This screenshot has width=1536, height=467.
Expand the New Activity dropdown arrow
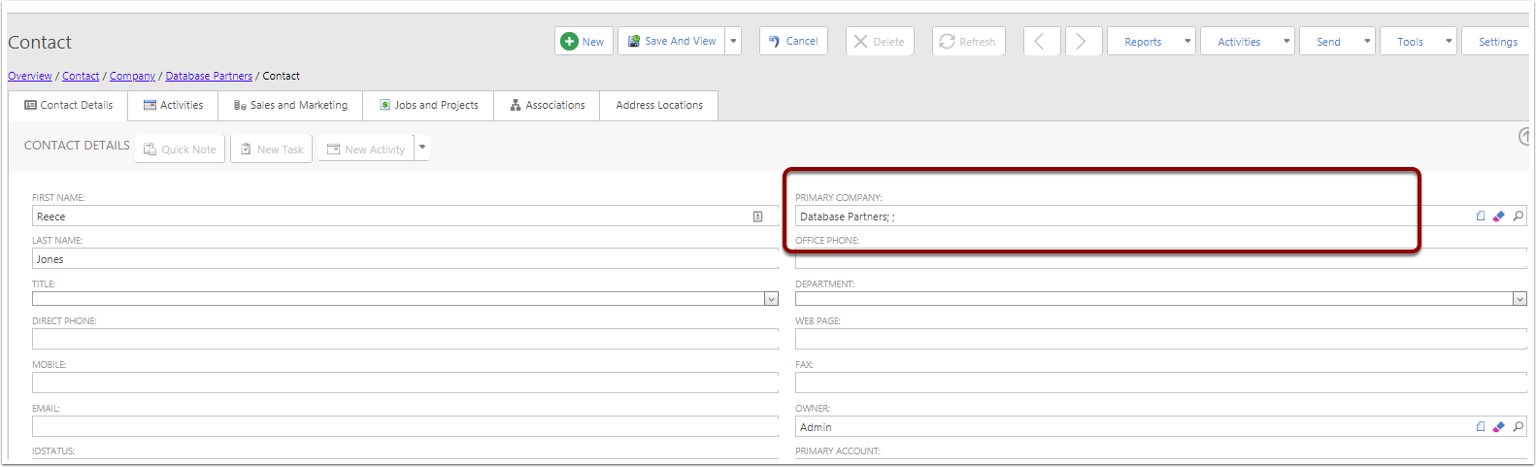coord(421,148)
